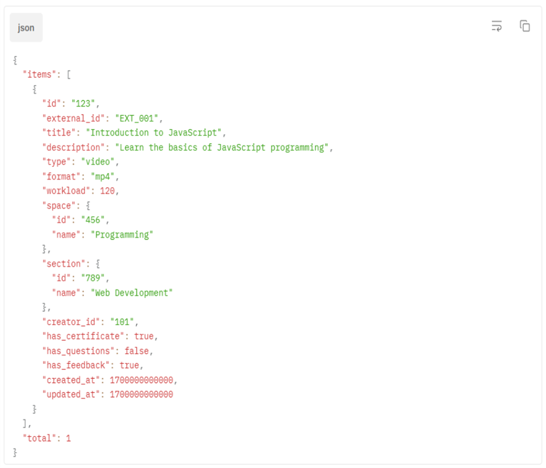Click the section name "Web Development"
The image size is (546, 468).
pyautogui.click(x=131, y=293)
